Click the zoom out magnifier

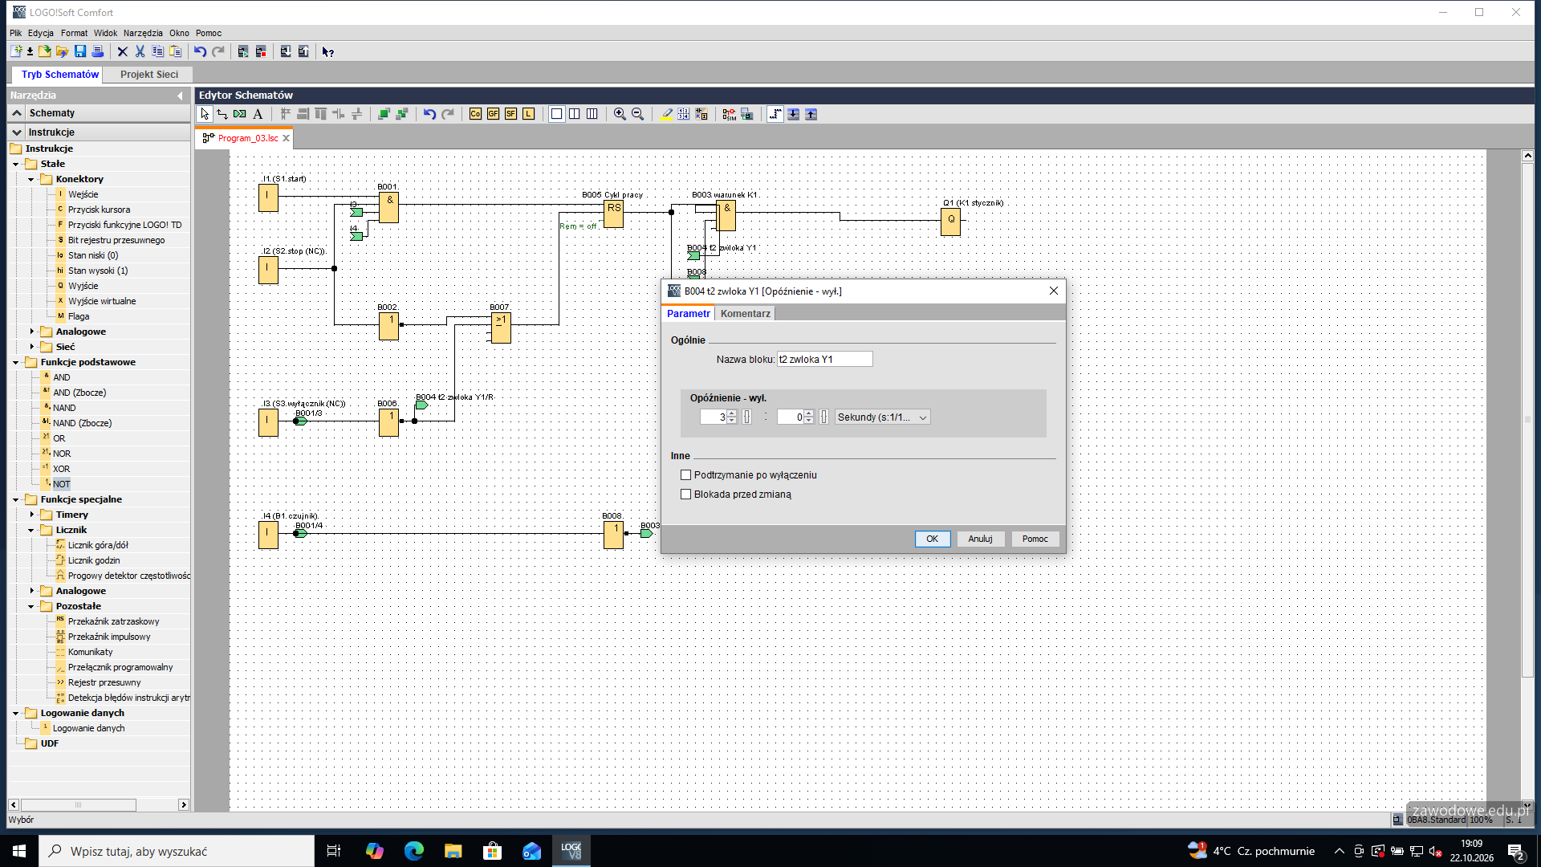coord(637,114)
